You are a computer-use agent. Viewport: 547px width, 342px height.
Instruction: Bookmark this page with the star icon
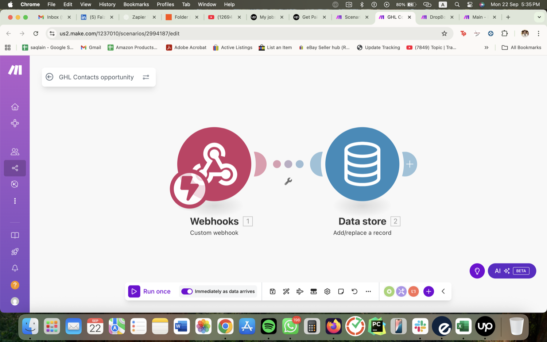pyautogui.click(x=444, y=34)
